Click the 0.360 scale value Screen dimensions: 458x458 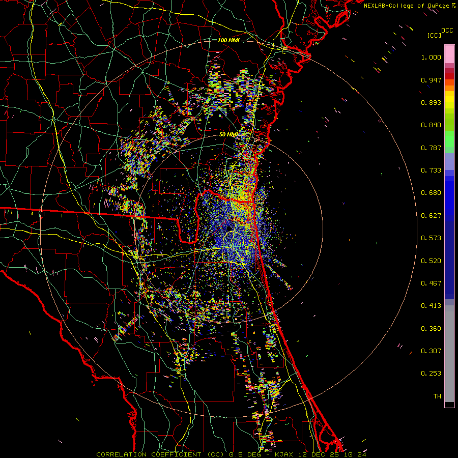(x=431, y=329)
